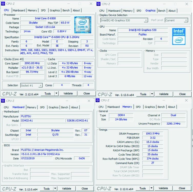This screenshot has height=192, width=193.
Task: Click CPU-Z app icon in top-left window
Action: tap(3, 4)
